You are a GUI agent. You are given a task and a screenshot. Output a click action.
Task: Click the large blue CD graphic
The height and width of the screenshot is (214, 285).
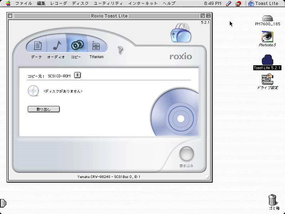[175, 112]
